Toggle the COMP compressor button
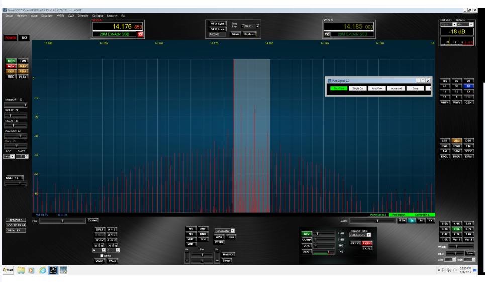 click(x=307, y=240)
